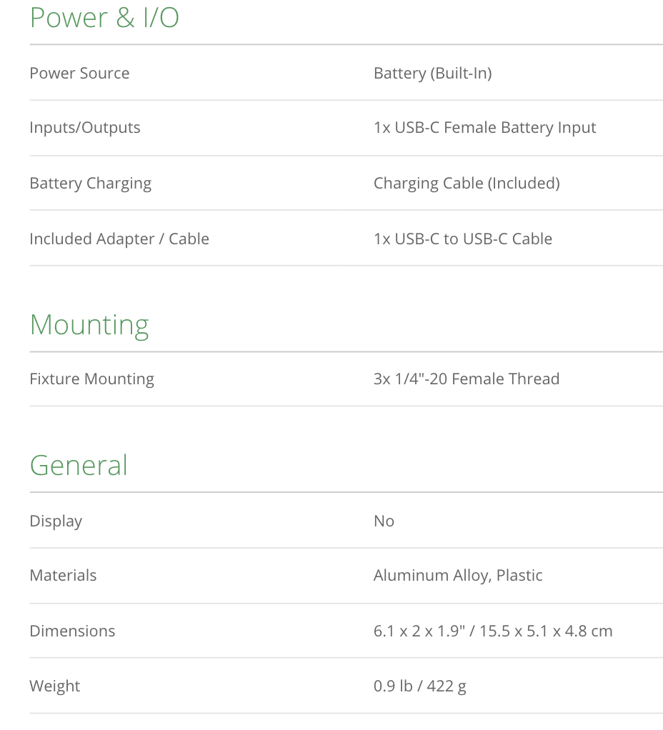This screenshot has height=730, width=663.
Task: Click the Charging Cable (Included) value
Action: 467,183
